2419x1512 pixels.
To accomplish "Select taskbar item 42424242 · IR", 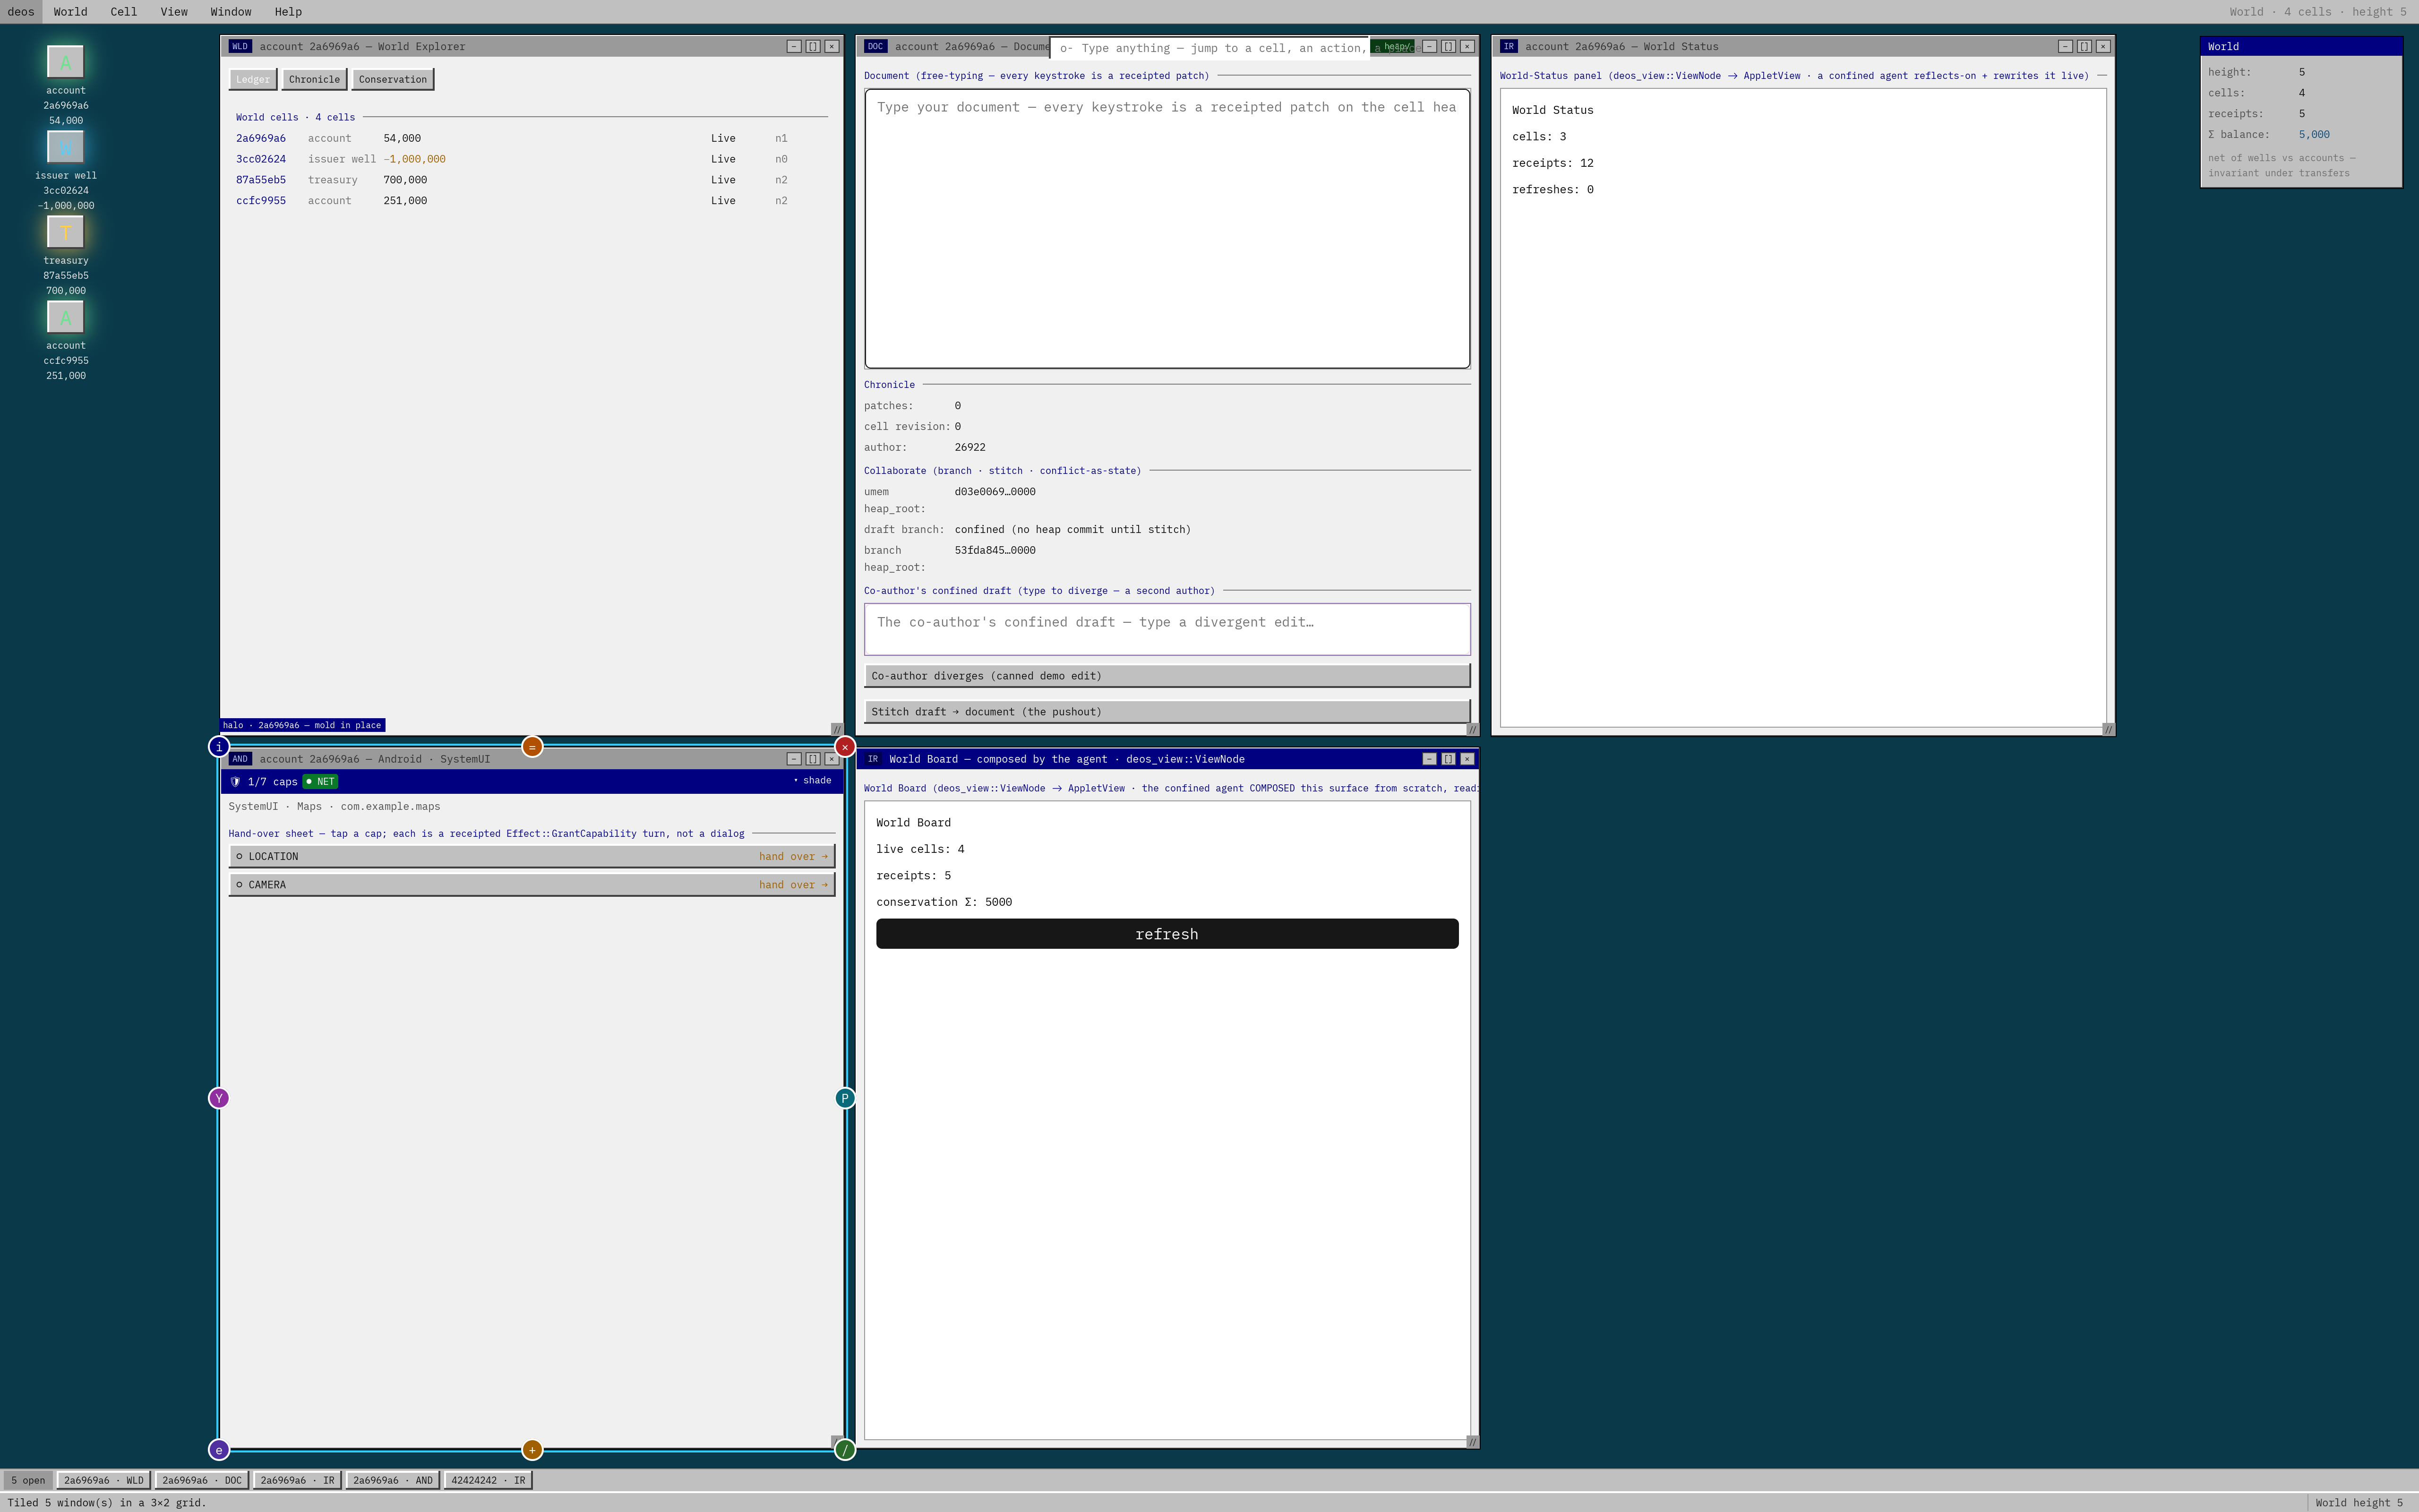I will (x=488, y=1480).
